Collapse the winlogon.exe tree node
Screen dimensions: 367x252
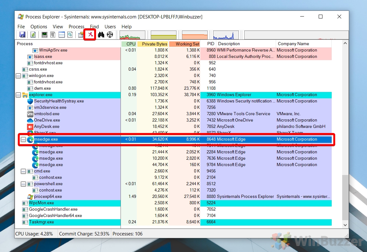tap(18, 76)
